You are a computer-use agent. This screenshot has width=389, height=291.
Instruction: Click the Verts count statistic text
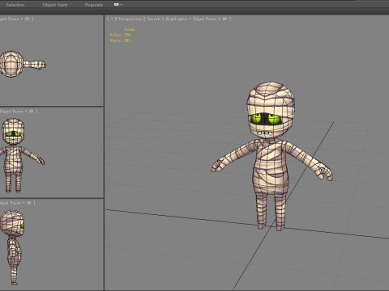point(120,40)
